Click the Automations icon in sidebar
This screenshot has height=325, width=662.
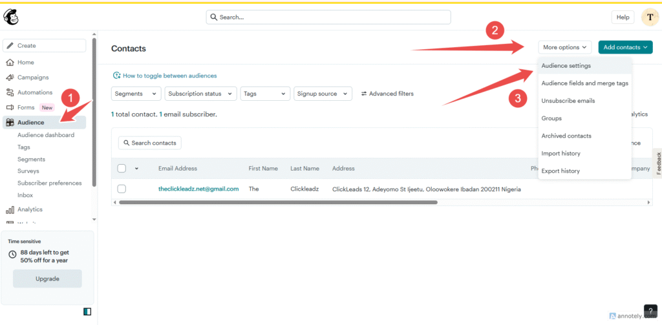pos(10,92)
